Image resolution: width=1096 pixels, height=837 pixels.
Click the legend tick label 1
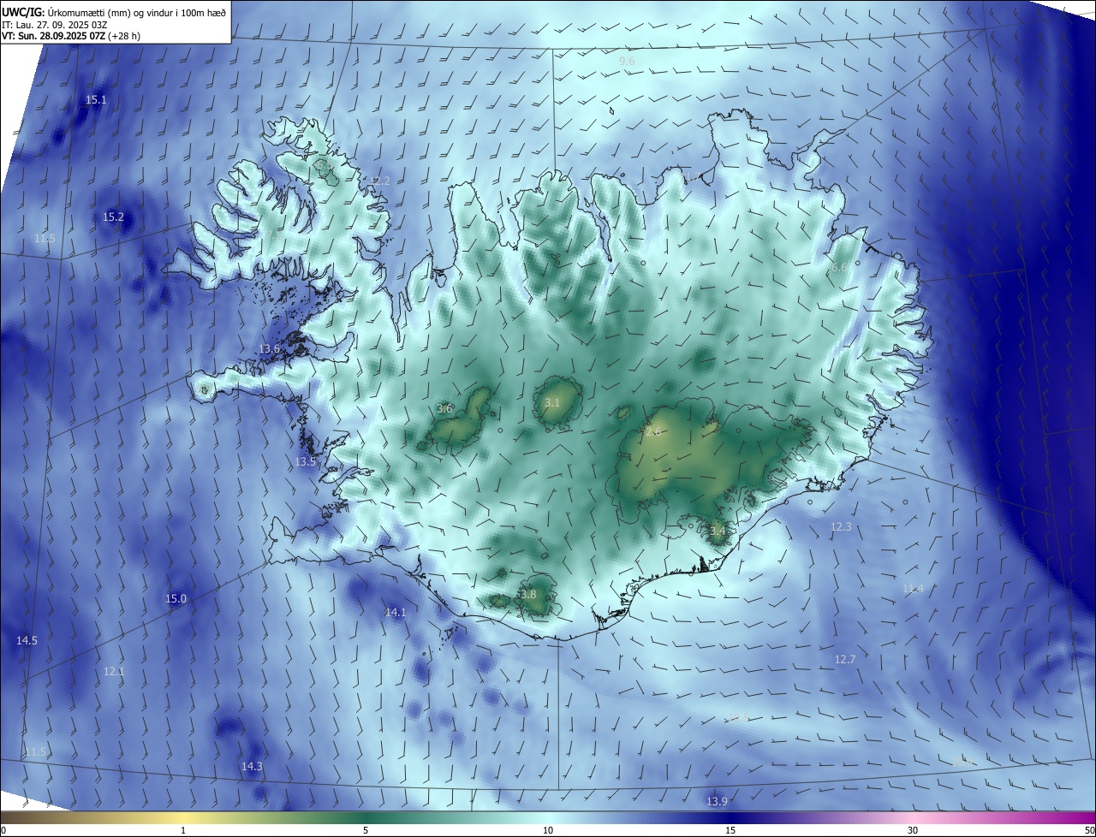coord(183,831)
